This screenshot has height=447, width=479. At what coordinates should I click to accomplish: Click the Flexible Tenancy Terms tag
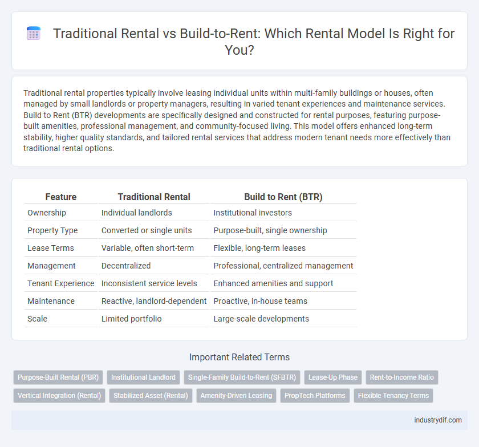pos(393,395)
